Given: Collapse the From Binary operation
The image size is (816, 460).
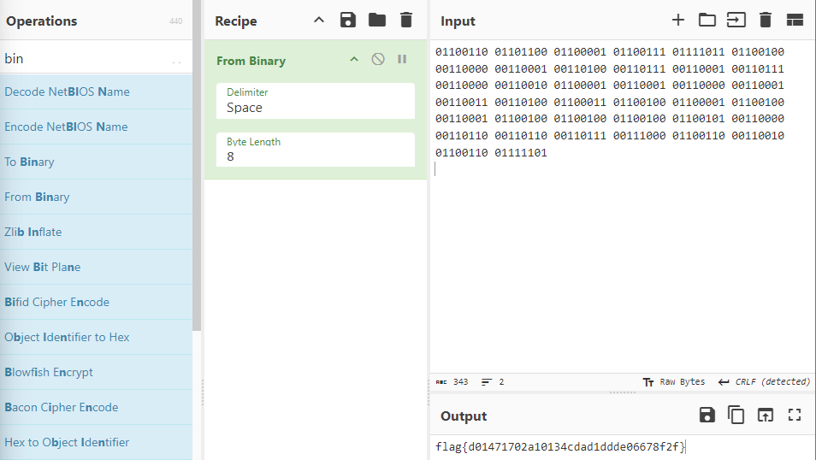Looking at the screenshot, I should (354, 59).
